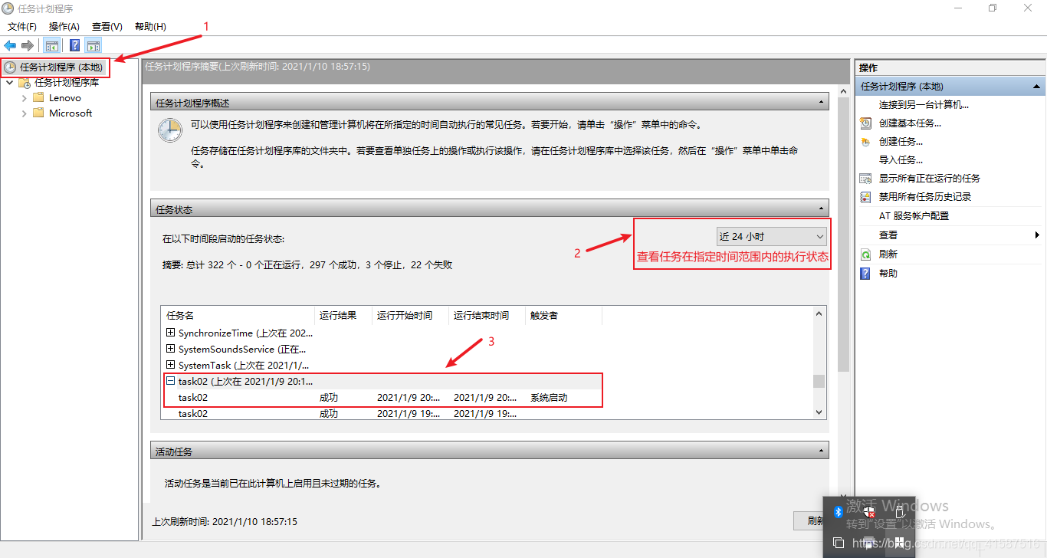Click the 在以下时间段启动的任务状态 label
This screenshot has height=558, width=1047.
pos(224,239)
